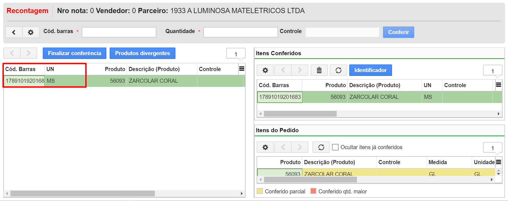Select barcode cell 1789101920168 in left grid
Viewport: 508px width, 201px height.
click(x=24, y=81)
